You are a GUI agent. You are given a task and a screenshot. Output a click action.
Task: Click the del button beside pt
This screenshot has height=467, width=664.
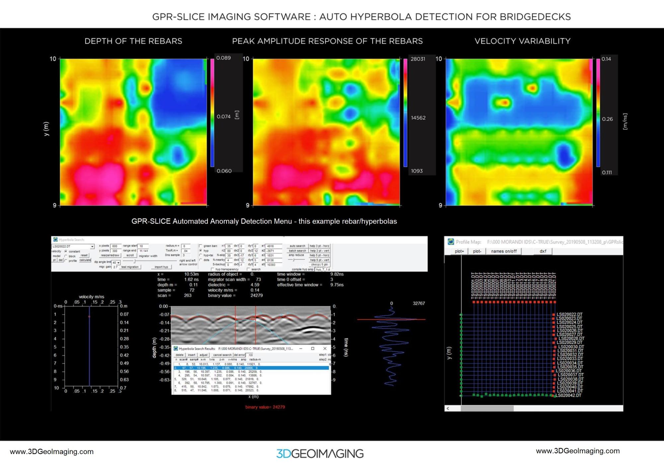coord(60,260)
